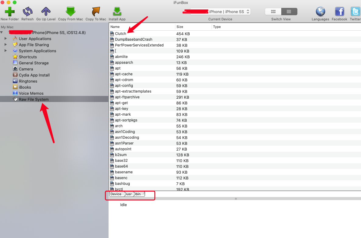
Task: Open Cydia App Install item
Action: (x=34, y=75)
